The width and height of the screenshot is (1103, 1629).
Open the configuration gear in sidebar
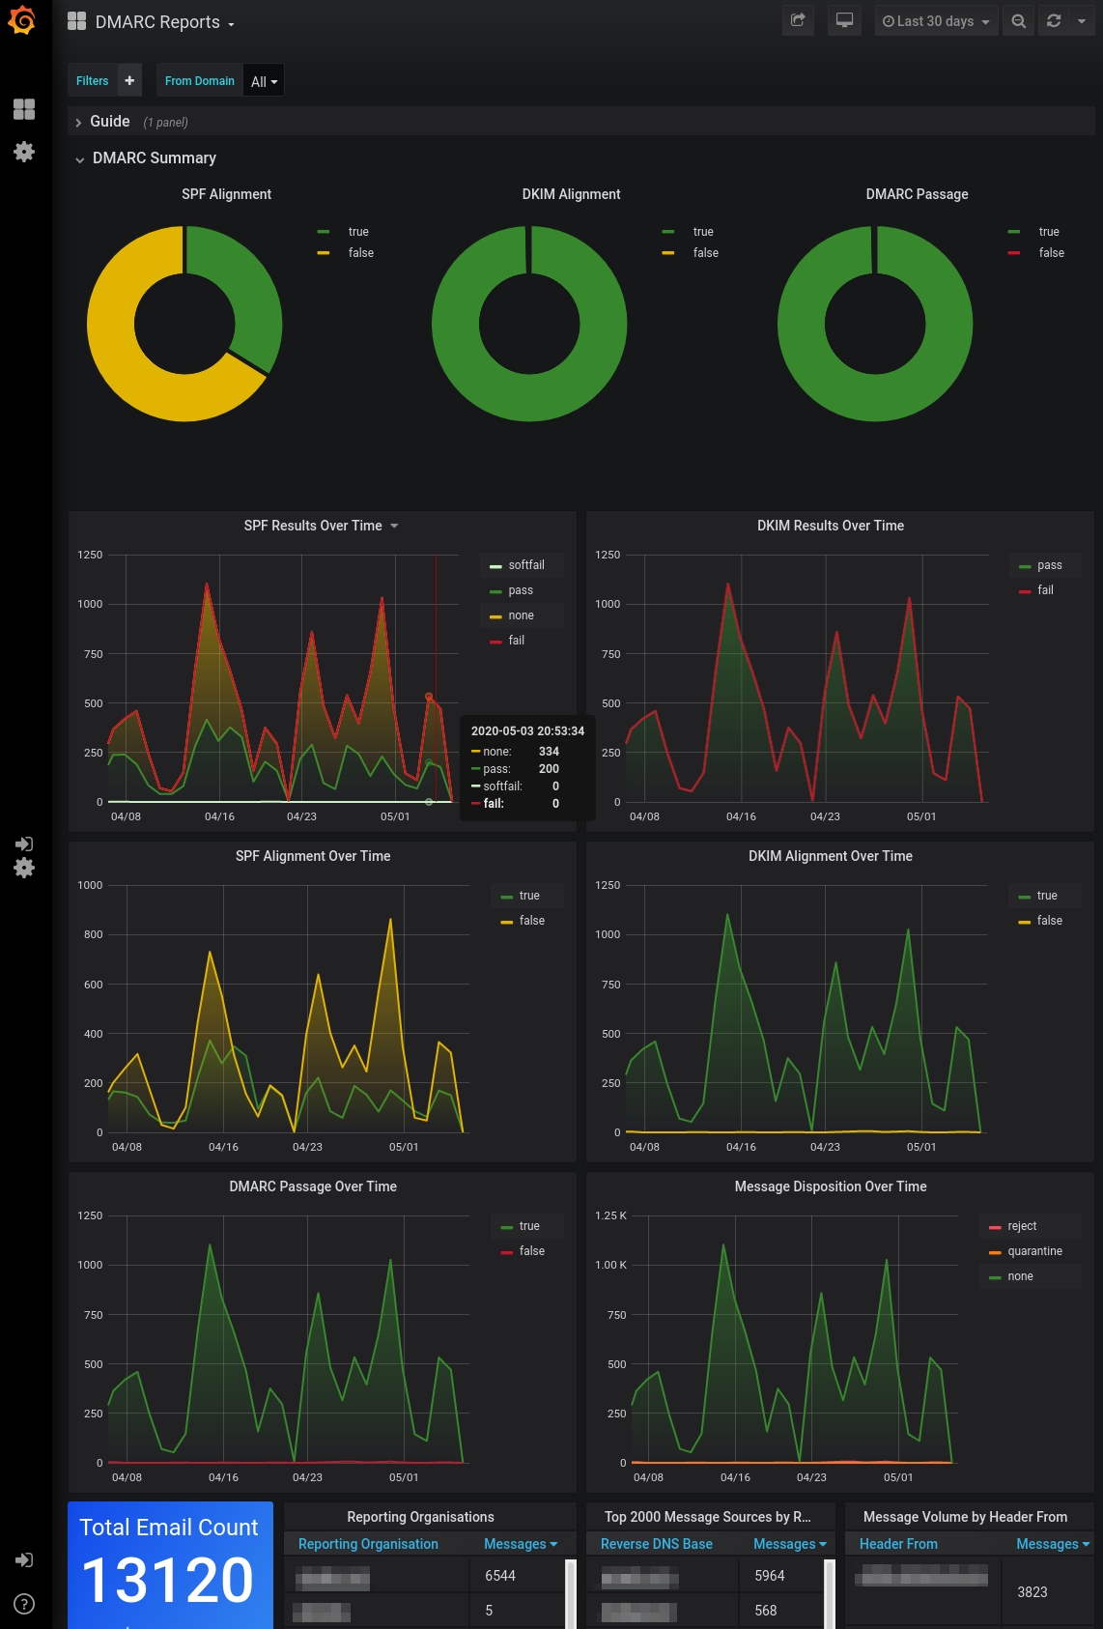tap(24, 152)
